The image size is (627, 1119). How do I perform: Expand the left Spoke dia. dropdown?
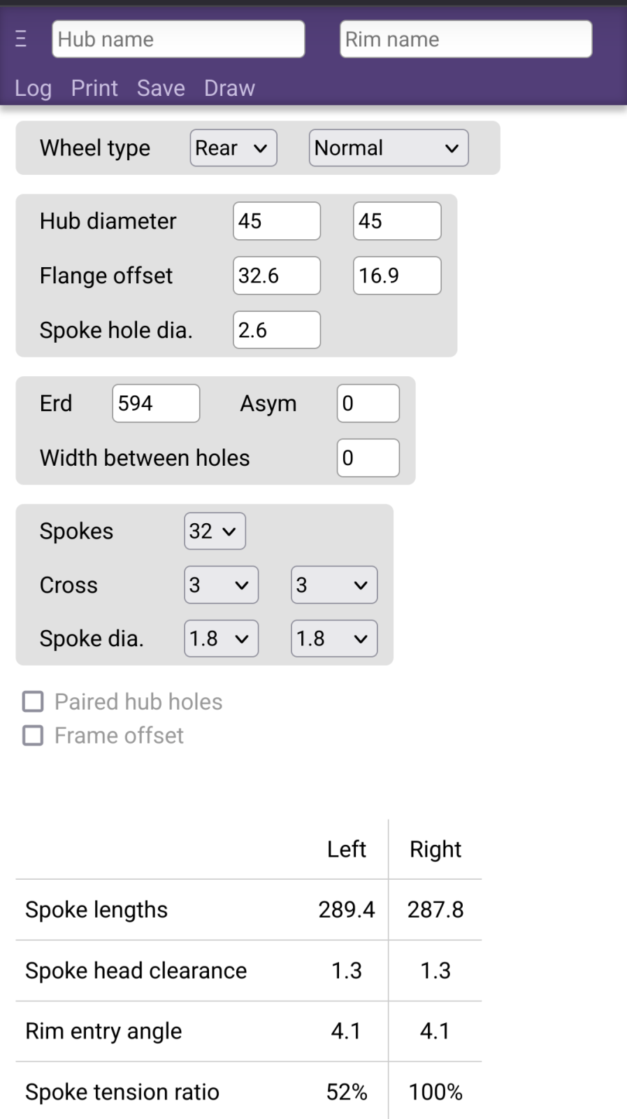click(221, 639)
